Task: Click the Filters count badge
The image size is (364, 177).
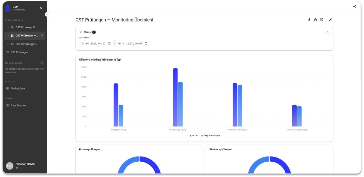Action: tap(94, 32)
